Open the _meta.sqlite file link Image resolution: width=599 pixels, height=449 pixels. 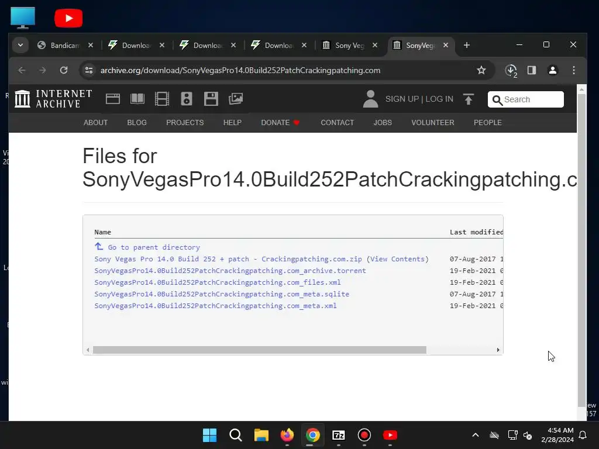[x=222, y=294]
